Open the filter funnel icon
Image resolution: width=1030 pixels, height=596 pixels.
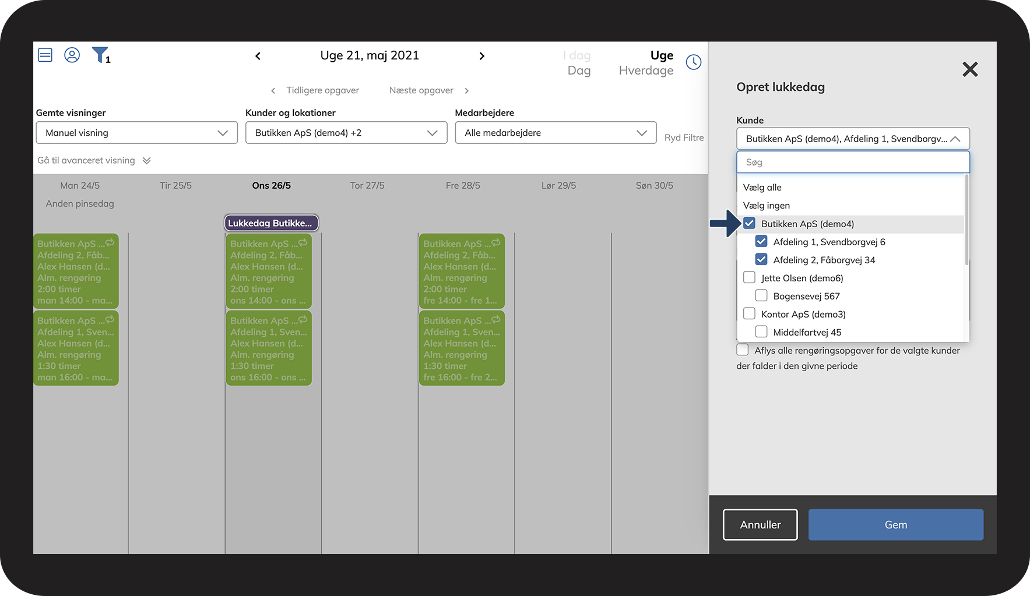click(x=100, y=55)
